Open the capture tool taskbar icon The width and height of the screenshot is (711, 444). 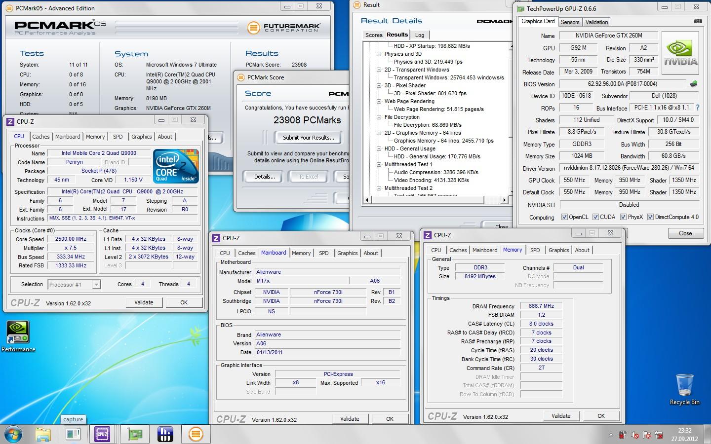click(73, 434)
